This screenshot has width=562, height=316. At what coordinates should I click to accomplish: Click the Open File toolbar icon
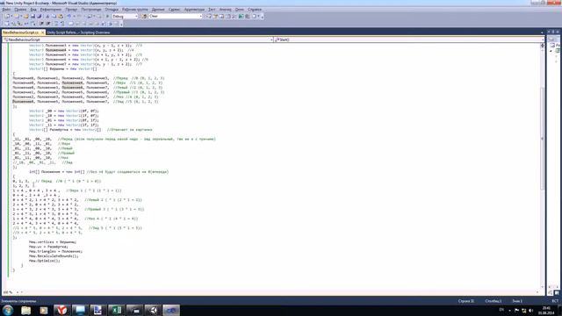click(25, 16)
